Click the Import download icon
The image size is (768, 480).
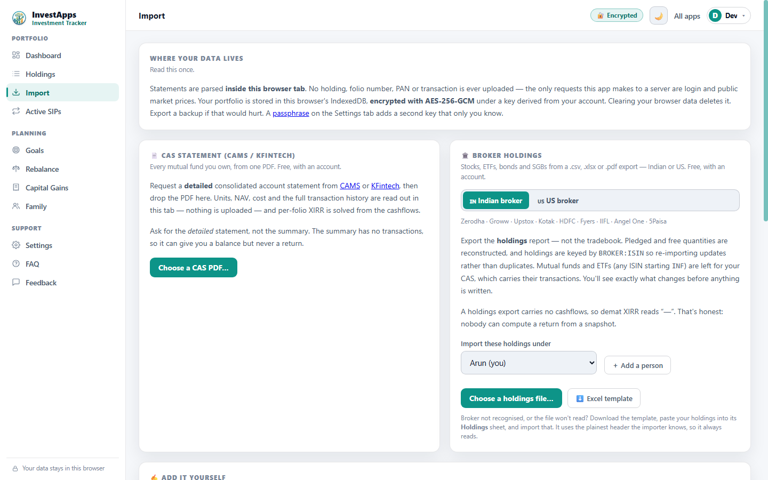[16, 92]
